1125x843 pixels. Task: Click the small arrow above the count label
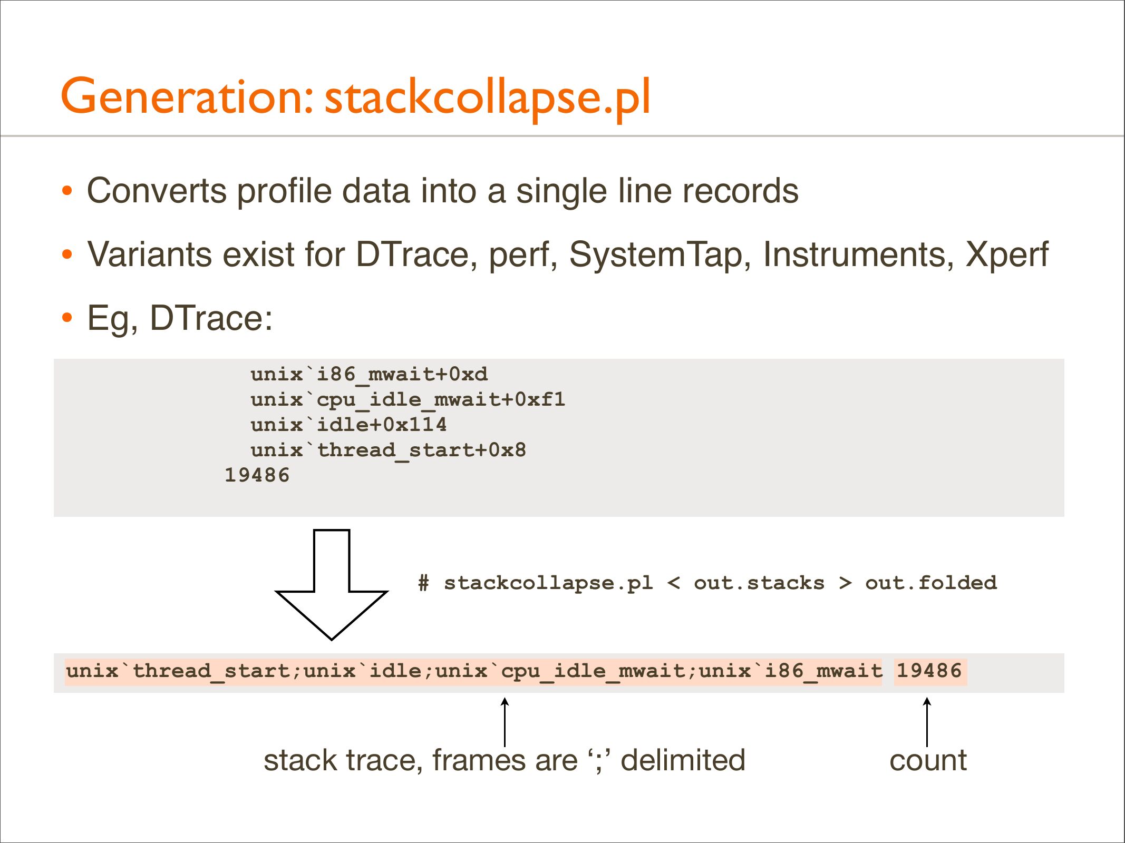pyautogui.click(x=927, y=722)
